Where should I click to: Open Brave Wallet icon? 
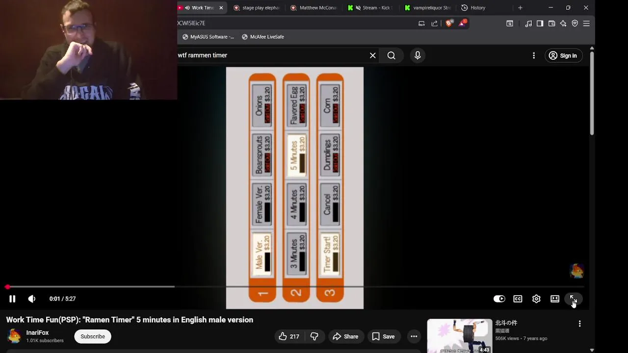pyautogui.click(x=551, y=23)
